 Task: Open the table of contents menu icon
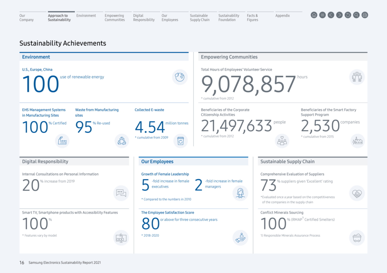322,15
